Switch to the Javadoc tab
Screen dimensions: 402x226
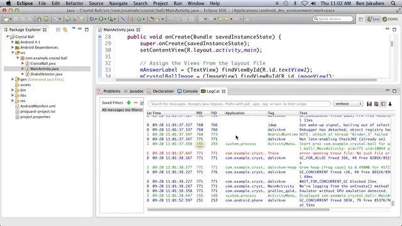(x=134, y=91)
